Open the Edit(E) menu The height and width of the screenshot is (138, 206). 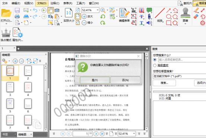pos(16,3)
